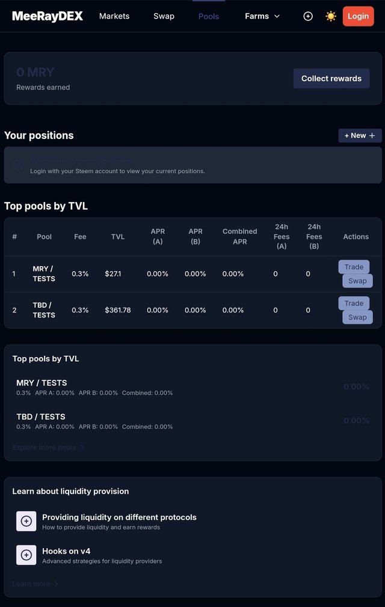Click plus icon beside Providing liquidity article

click(x=26, y=521)
